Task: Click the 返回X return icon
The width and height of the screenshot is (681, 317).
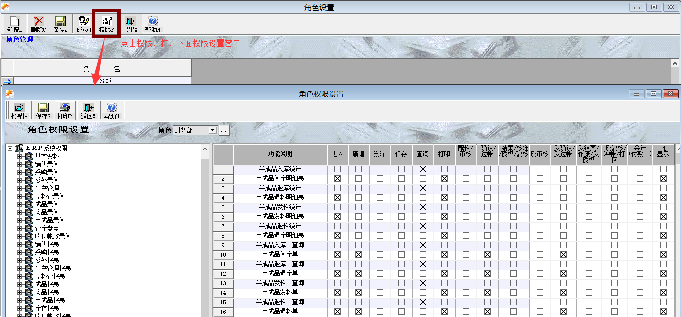Action: (x=87, y=110)
